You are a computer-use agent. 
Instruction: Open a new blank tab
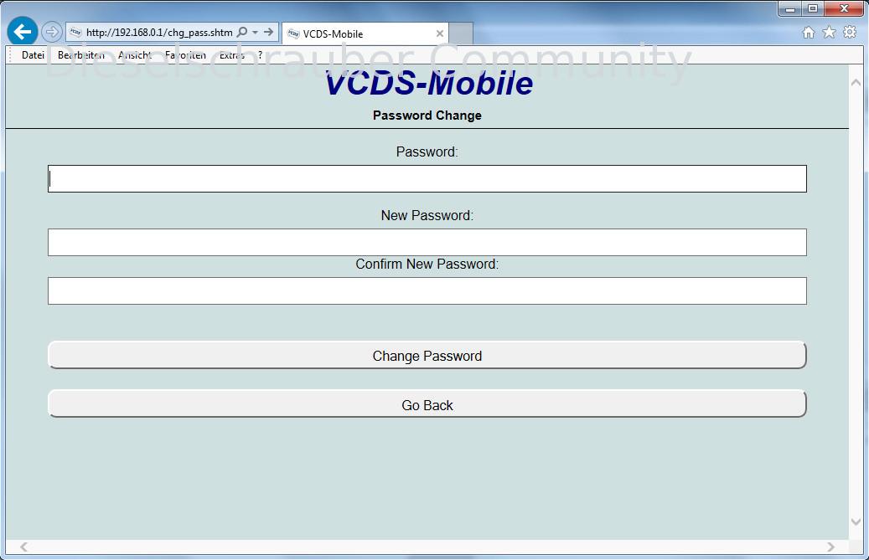tap(461, 33)
